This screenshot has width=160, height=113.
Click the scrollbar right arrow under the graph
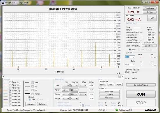coord(122,76)
